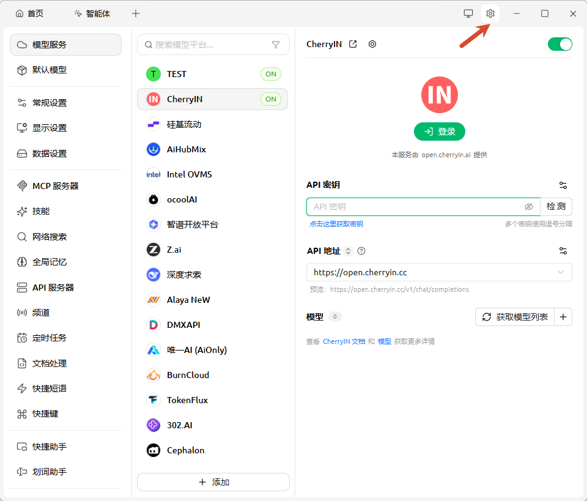Open CherryIN external link icon
The width and height of the screenshot is (587, 501).
click(353, 44)
